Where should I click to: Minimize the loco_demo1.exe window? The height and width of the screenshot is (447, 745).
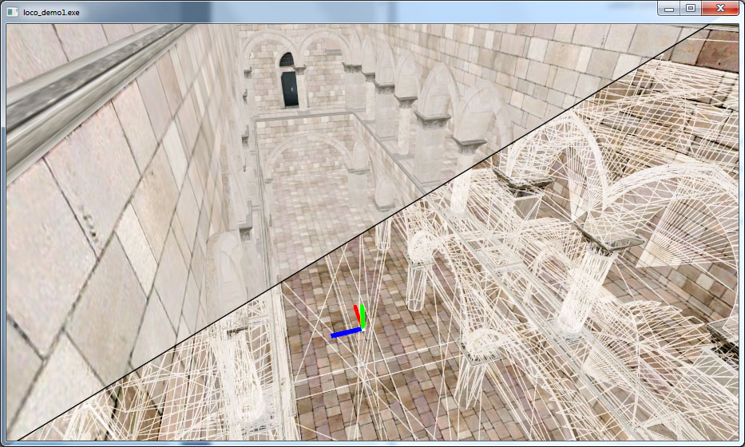[669, 8]
